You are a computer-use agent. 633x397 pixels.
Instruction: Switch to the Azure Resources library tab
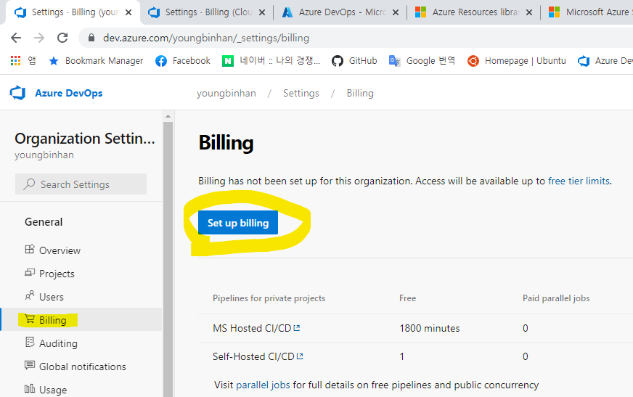[x=470, y=12]
